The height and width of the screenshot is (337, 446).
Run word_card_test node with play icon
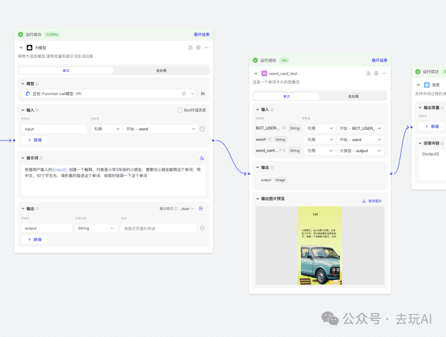376,74
